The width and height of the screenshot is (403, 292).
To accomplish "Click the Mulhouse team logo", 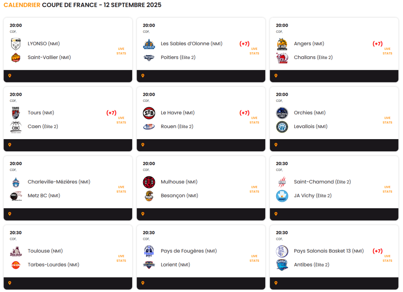I will (x=149, y=182).
